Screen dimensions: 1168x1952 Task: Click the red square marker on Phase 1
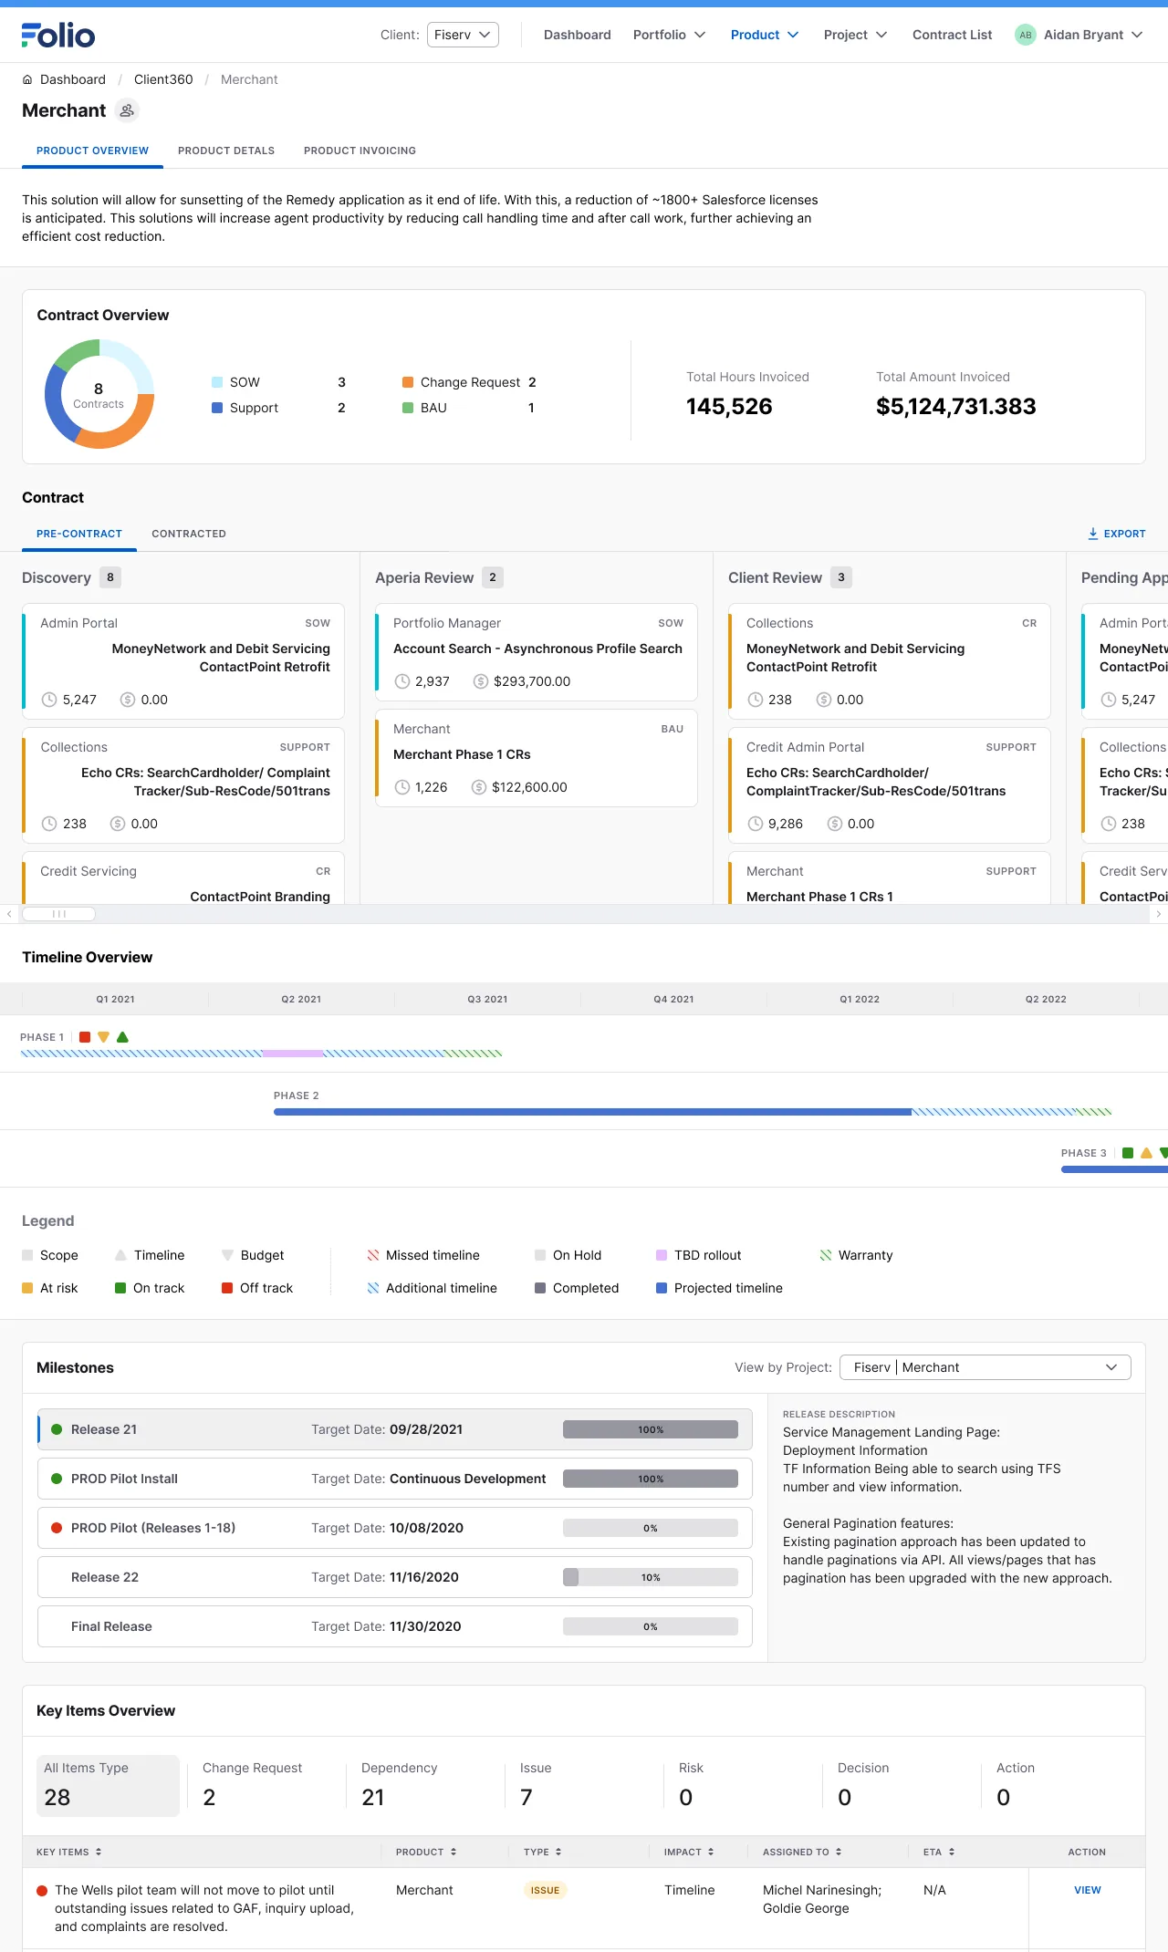(x=85, y=1037)
